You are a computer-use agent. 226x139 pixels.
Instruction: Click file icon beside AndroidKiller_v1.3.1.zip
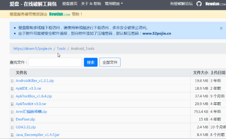click(x=12, y=81)
